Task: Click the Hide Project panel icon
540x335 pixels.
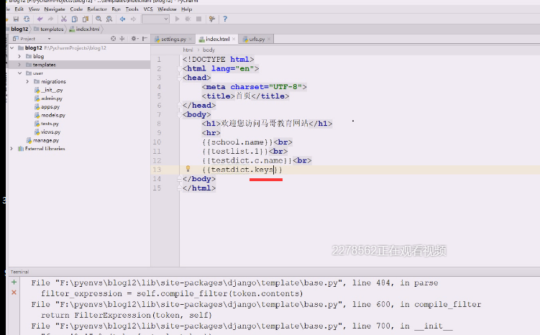Action: (145, 39)
